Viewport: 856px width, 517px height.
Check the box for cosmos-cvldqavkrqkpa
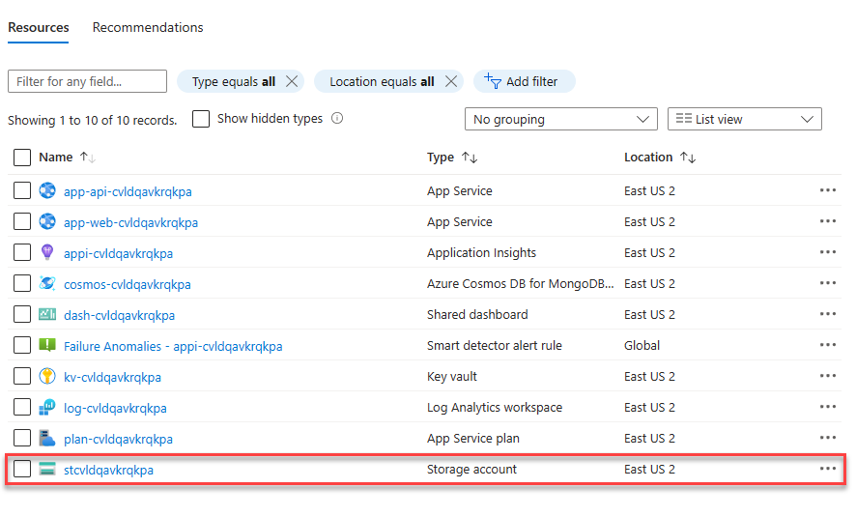click(x=22, y=283)
